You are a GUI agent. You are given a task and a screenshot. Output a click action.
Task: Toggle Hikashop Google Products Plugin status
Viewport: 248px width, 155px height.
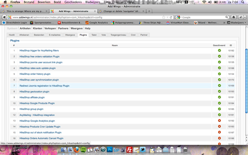pyautogui.click(x=219, y=103)
